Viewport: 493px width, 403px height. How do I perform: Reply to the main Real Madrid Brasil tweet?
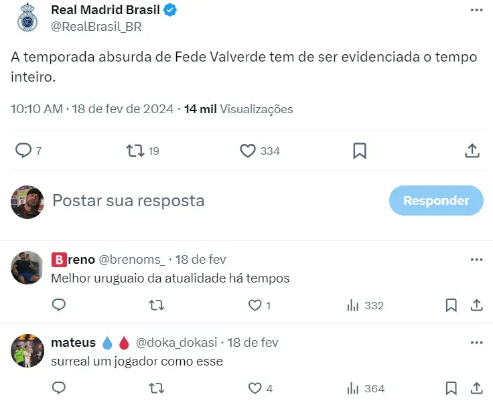tap(23, 151)
